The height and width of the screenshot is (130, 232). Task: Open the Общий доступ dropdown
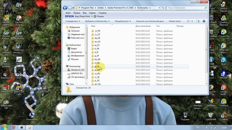[123, 21]
